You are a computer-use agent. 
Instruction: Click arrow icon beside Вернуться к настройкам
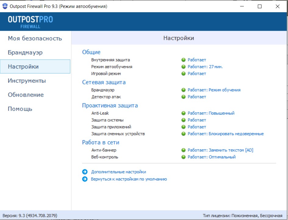pos(85,179)
